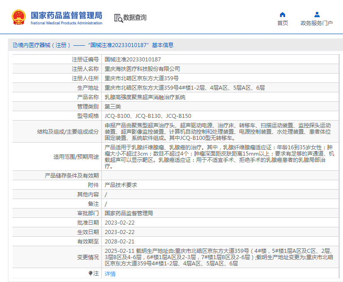The image size is (343, 282).
Task: Click the 2025-02-11 change record text
Action: 219,257
